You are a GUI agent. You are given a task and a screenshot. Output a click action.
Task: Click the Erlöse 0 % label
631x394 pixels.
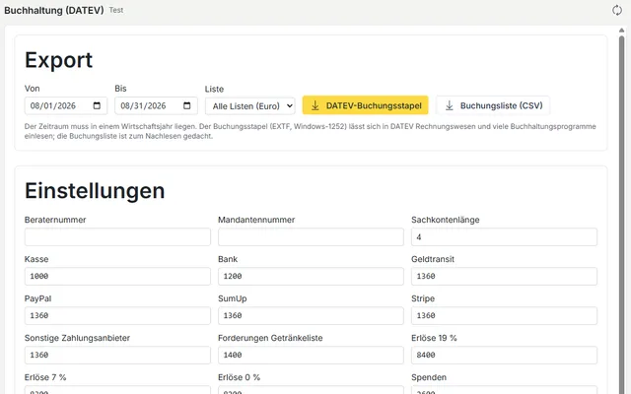[x=239, y=377]
